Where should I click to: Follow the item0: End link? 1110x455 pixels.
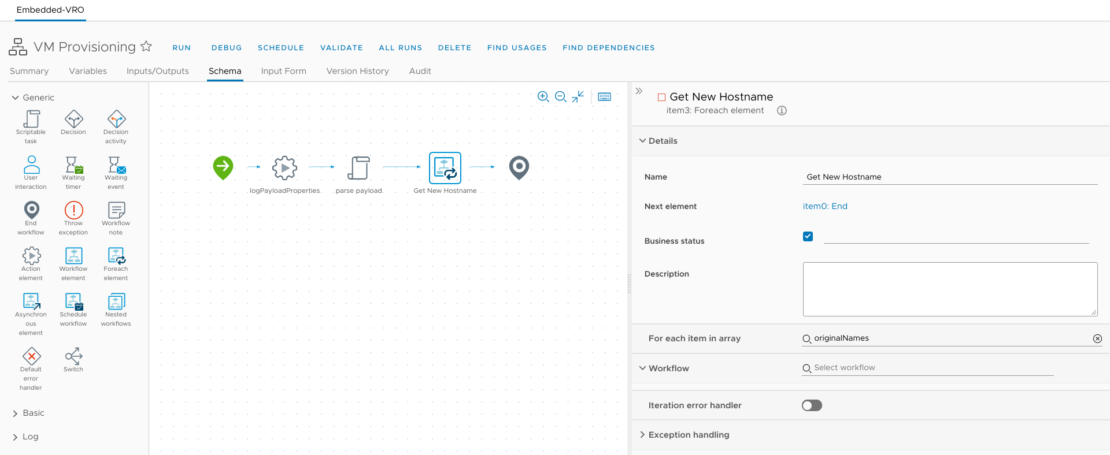[825, 206]
